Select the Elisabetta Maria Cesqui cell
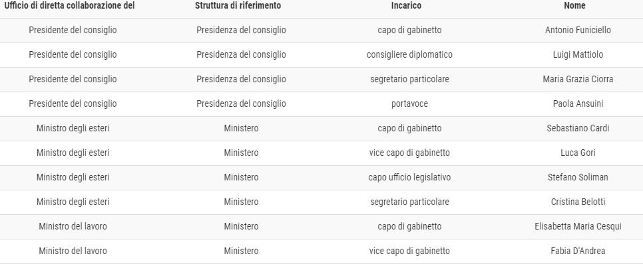The height and width of the screenshot is (264, 643). (x=578, y=226)
